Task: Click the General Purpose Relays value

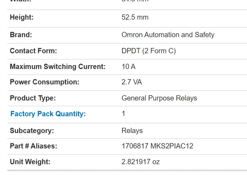Action: click(x=159, y=98)
